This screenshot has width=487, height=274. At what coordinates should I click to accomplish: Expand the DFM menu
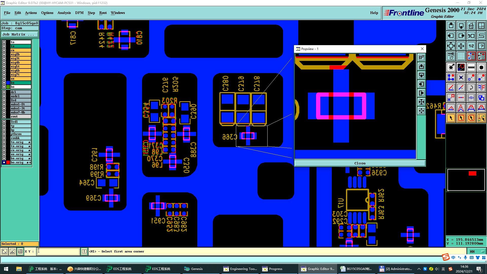pos(79,13)
